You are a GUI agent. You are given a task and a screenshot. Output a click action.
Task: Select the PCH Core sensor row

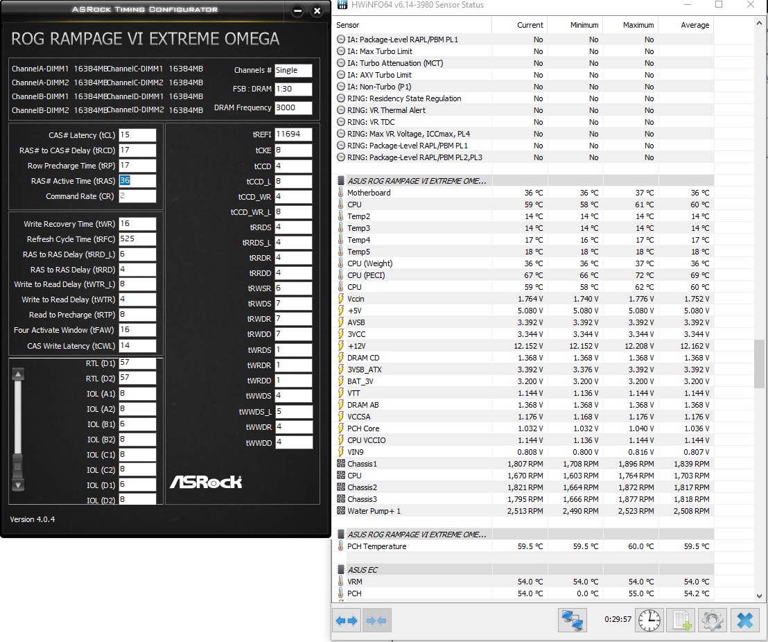[x=523, y=428]
